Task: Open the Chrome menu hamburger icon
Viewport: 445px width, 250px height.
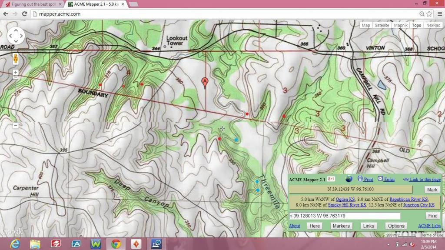Action: click(x=440, y=14)
